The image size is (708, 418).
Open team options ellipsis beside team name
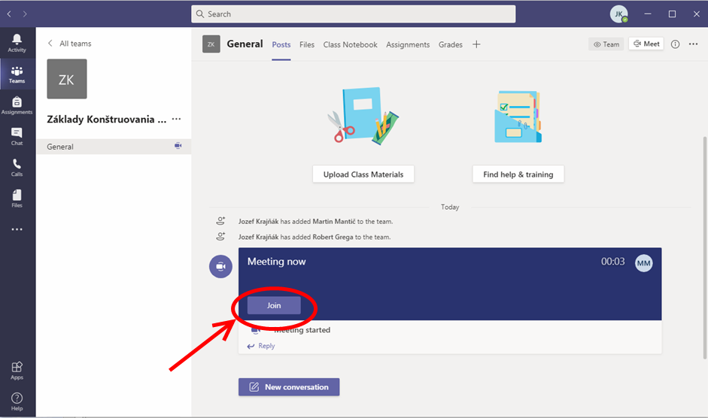pos(176,119)
